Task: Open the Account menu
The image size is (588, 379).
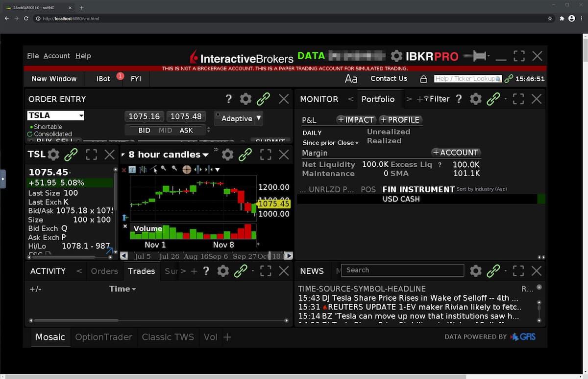Action: [x=57, y=56]
